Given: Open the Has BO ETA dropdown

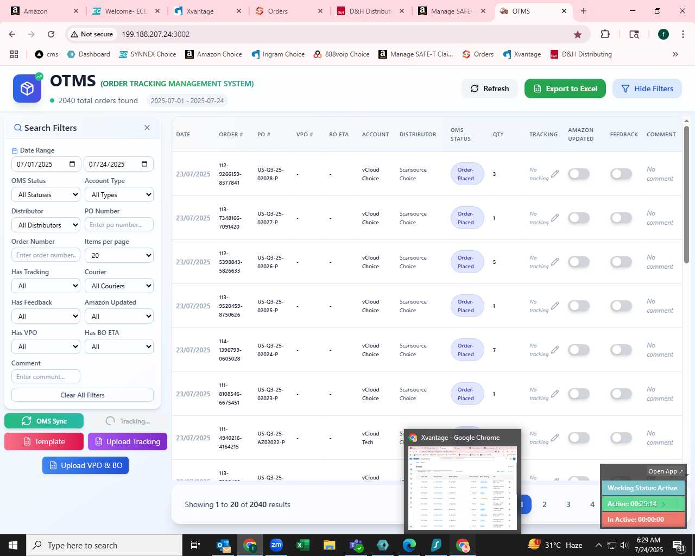Looking at the screenshot, I should point(119,346).
